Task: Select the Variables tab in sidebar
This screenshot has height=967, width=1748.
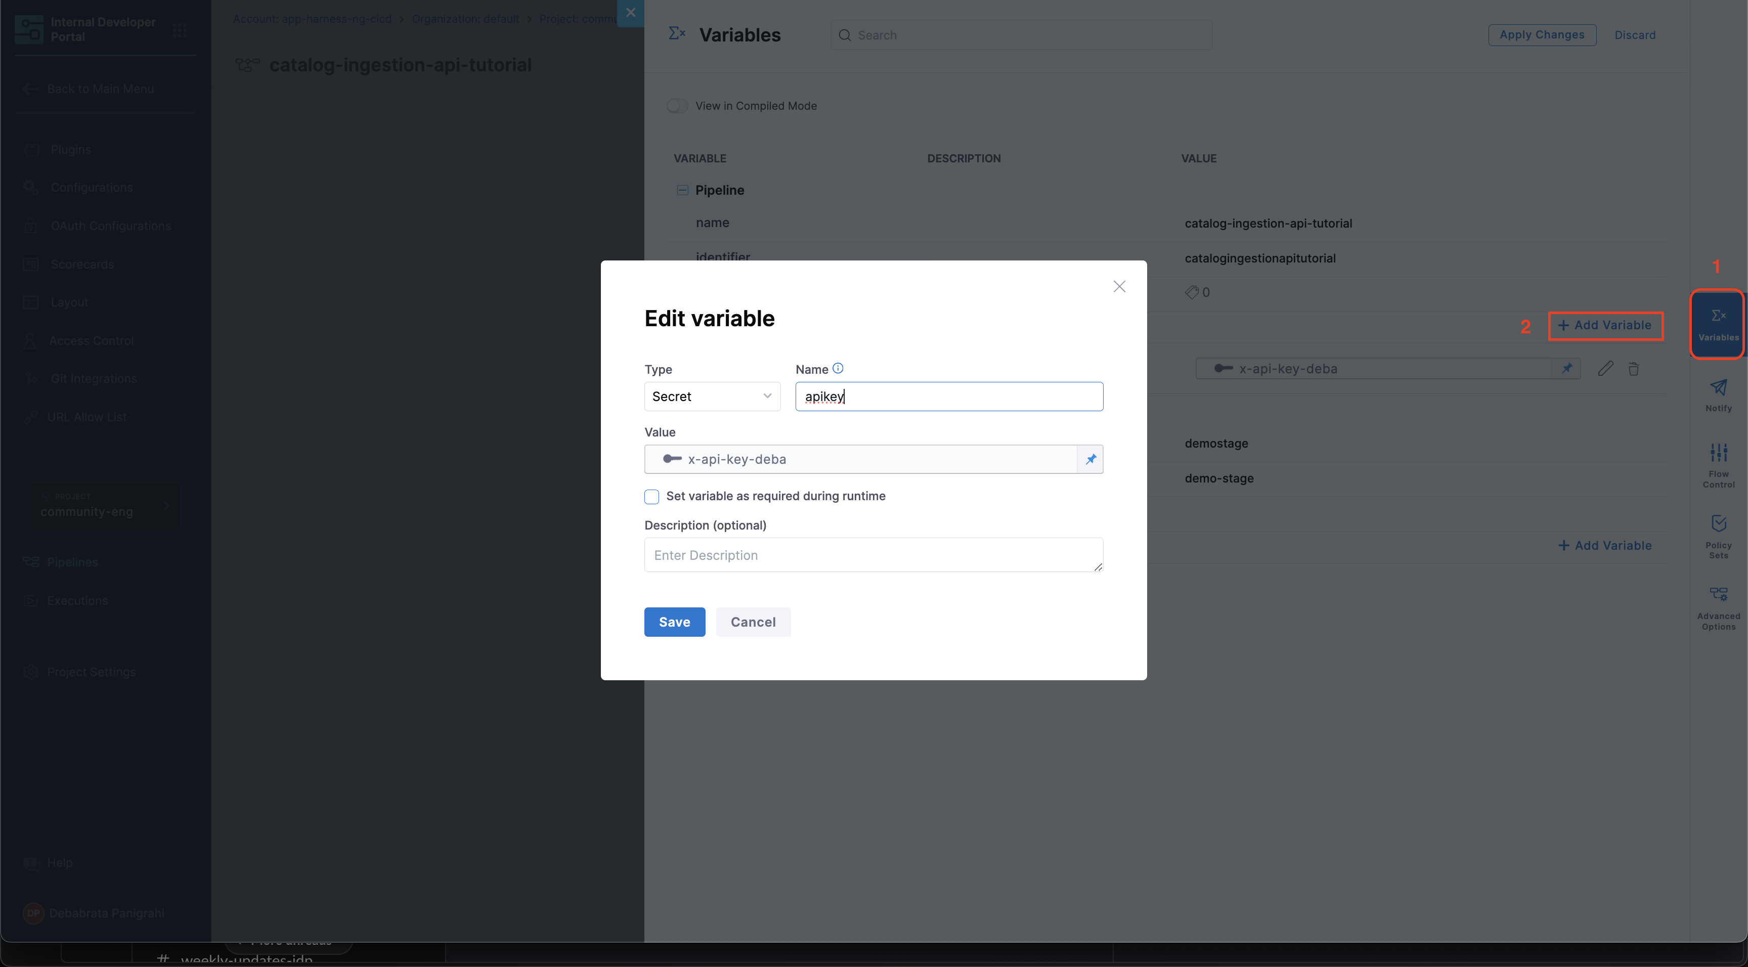Action: click(1718, 324)
